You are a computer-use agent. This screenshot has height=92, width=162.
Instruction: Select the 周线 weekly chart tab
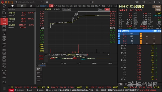80,6
